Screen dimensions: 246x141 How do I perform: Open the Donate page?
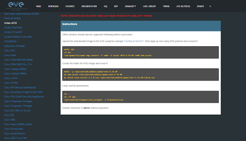201,6
